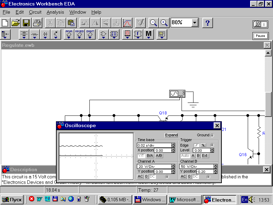Open the Analysis menu
Screen dimensions: 273x205
tap(55, 12)
